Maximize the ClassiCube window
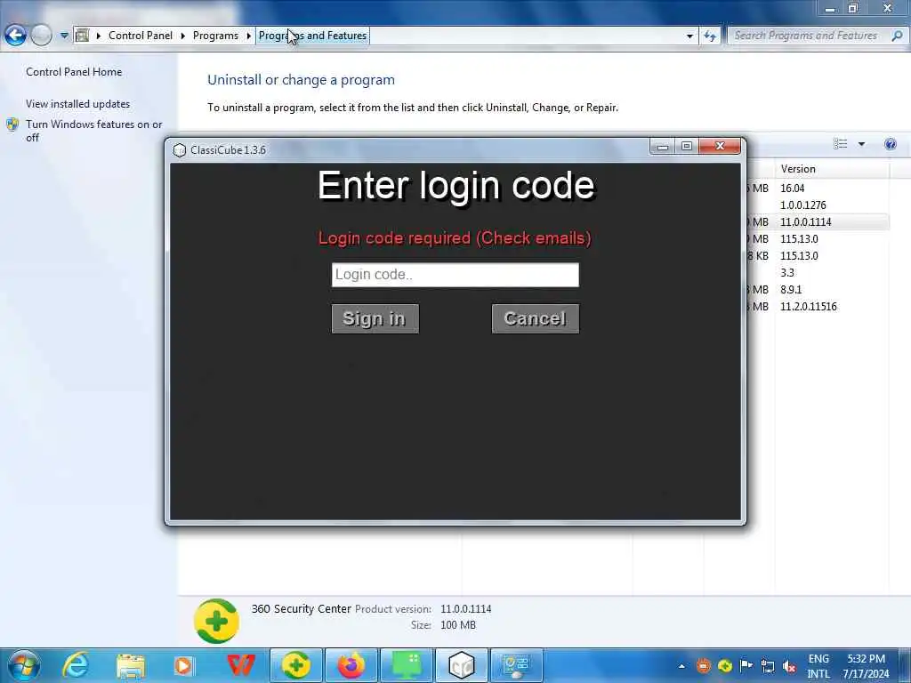 point(687,147)
